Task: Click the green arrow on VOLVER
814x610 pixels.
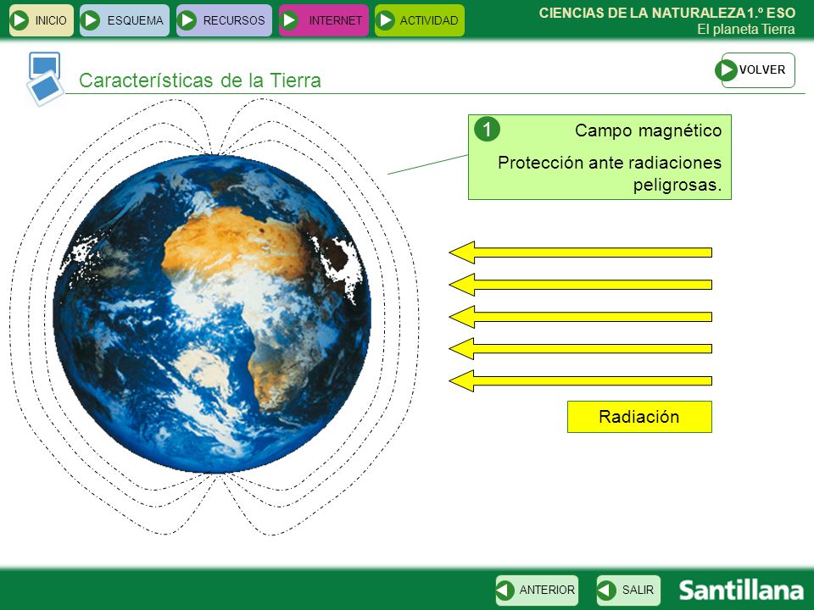Action: click(726, 70)
